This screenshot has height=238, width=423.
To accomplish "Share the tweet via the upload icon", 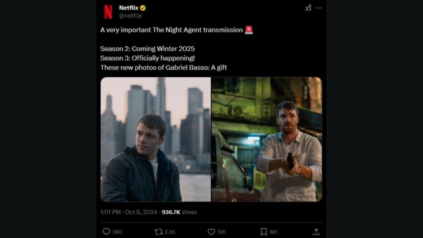I will pos(317,231).
